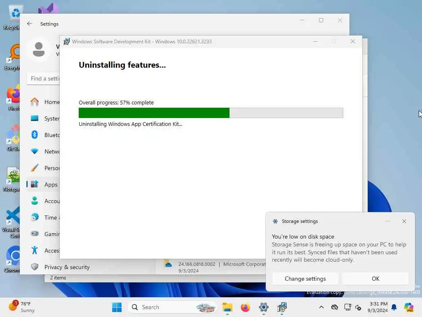The height and width of the screenshot is (317, 422).
Task: Switch to SDK installer on the taskbar
Action: pyautogui.click(x=282, y=307)
